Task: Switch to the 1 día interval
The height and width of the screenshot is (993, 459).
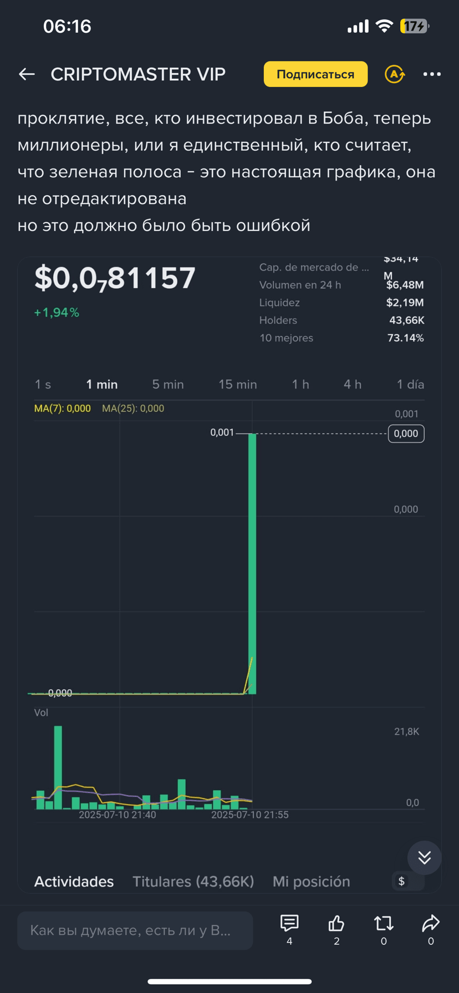Action: click(410, 385)
